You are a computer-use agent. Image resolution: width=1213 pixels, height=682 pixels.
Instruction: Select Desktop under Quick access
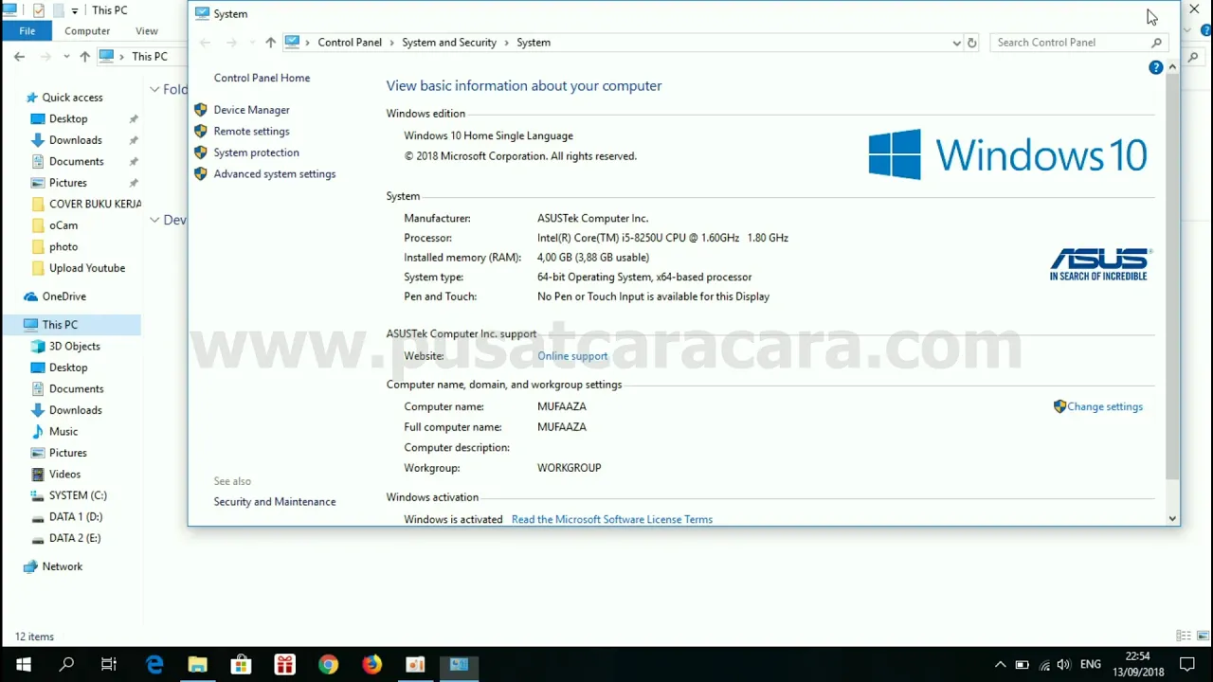pyautogui.click(x=68, y=118)
